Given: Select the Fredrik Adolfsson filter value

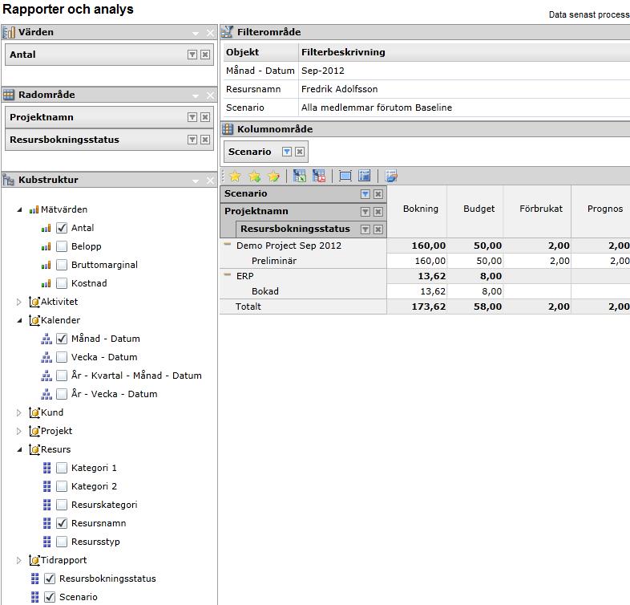Looking at the screenshot, I should pyautogui.click(x=340, y=89).
